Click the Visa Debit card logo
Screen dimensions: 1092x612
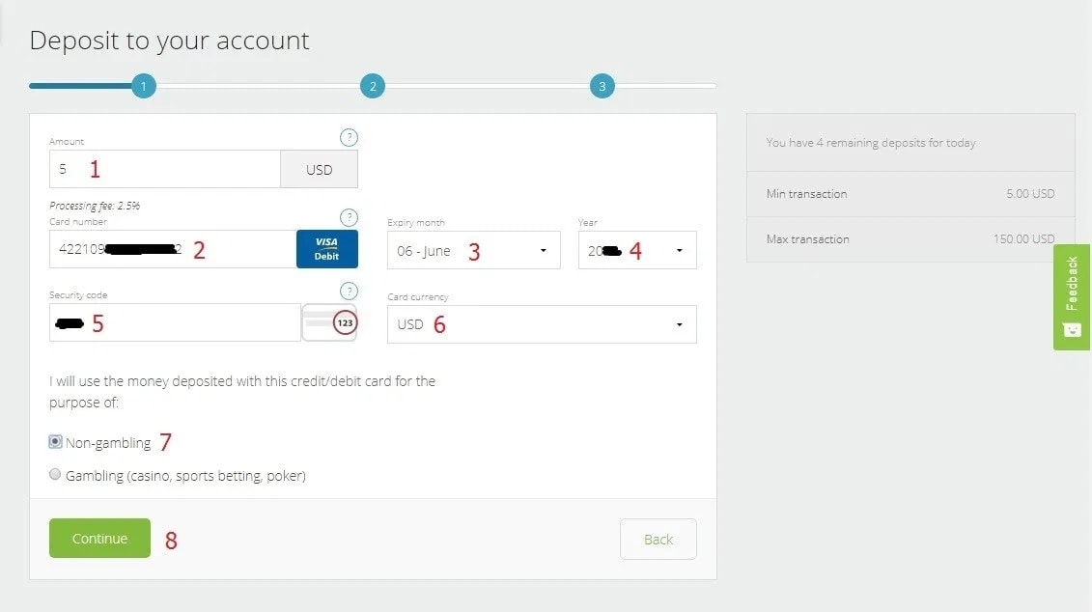(326, 249)
